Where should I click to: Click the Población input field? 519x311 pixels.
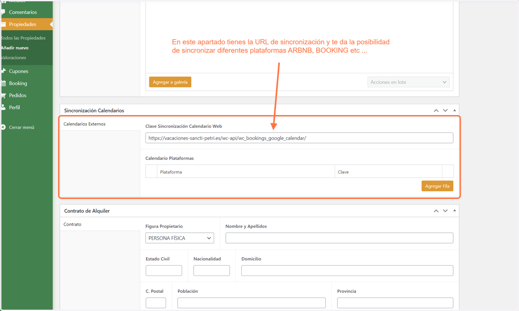pos(252,303)
